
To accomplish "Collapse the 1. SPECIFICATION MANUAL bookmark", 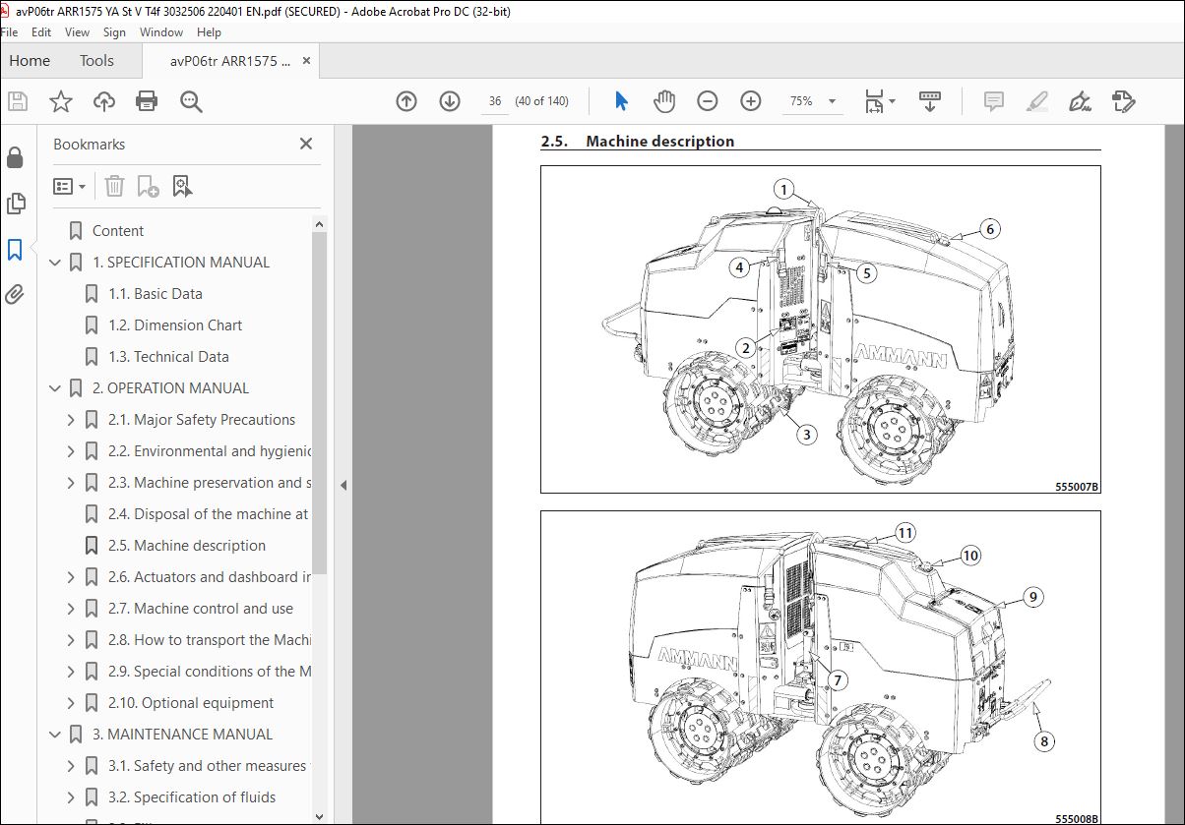I will pos(54,263).
